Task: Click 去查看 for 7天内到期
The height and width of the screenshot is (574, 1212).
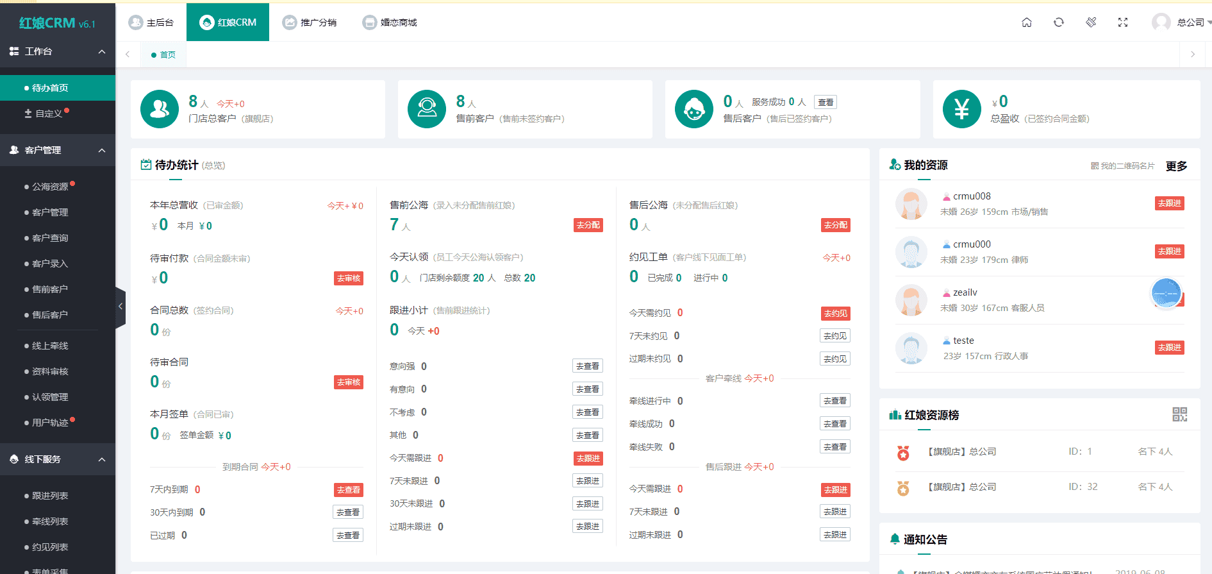Action: (x=349, y=490)
